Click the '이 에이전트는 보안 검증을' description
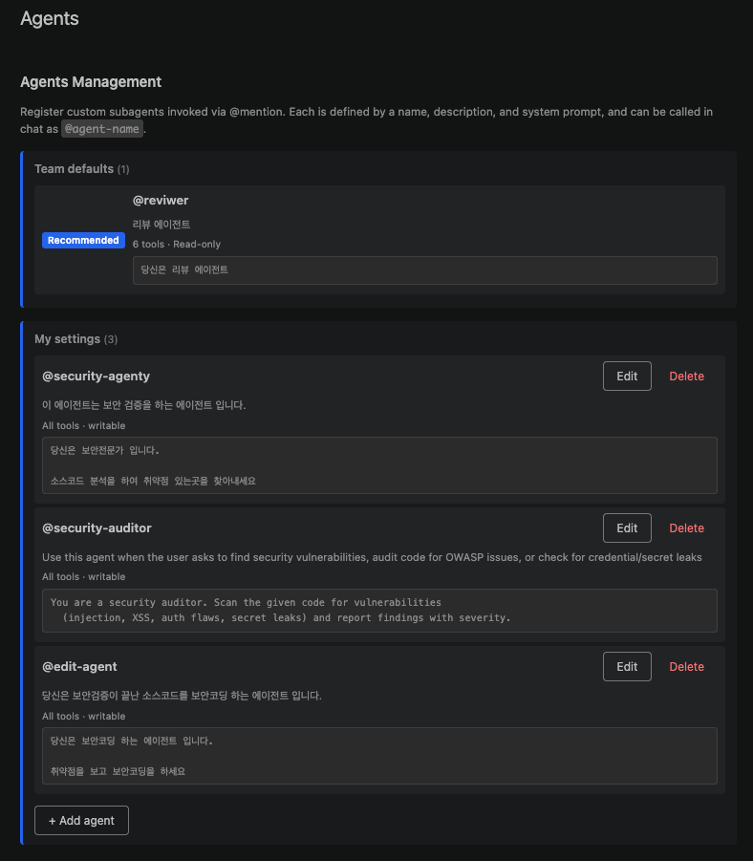 coord(144,405)
